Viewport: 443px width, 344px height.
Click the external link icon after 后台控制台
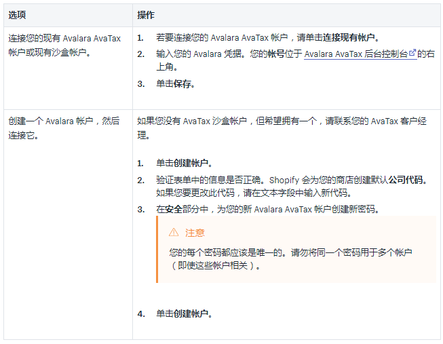412,52
